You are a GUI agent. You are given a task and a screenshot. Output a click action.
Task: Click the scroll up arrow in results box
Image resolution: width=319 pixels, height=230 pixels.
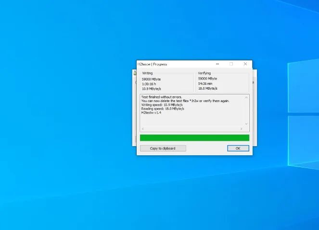pyautogui.click(x=246, y=97)
